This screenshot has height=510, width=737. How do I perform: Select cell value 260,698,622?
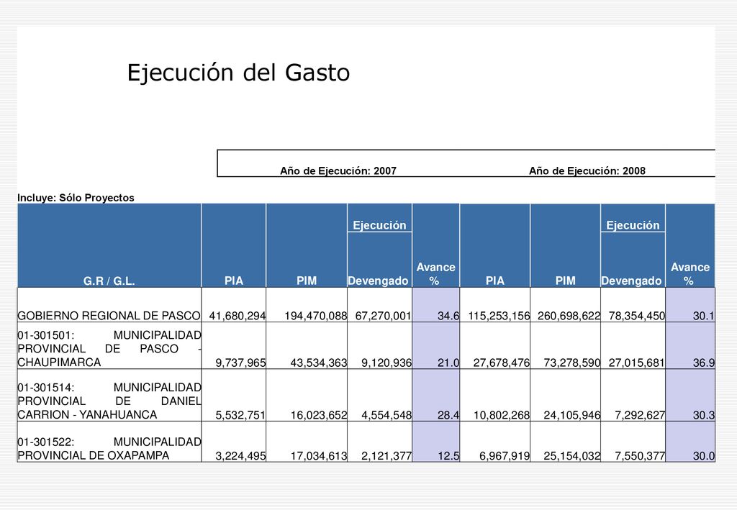point(569,316)
